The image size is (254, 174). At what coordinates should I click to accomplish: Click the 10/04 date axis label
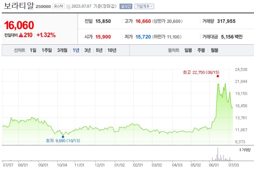tap(62, 165)
